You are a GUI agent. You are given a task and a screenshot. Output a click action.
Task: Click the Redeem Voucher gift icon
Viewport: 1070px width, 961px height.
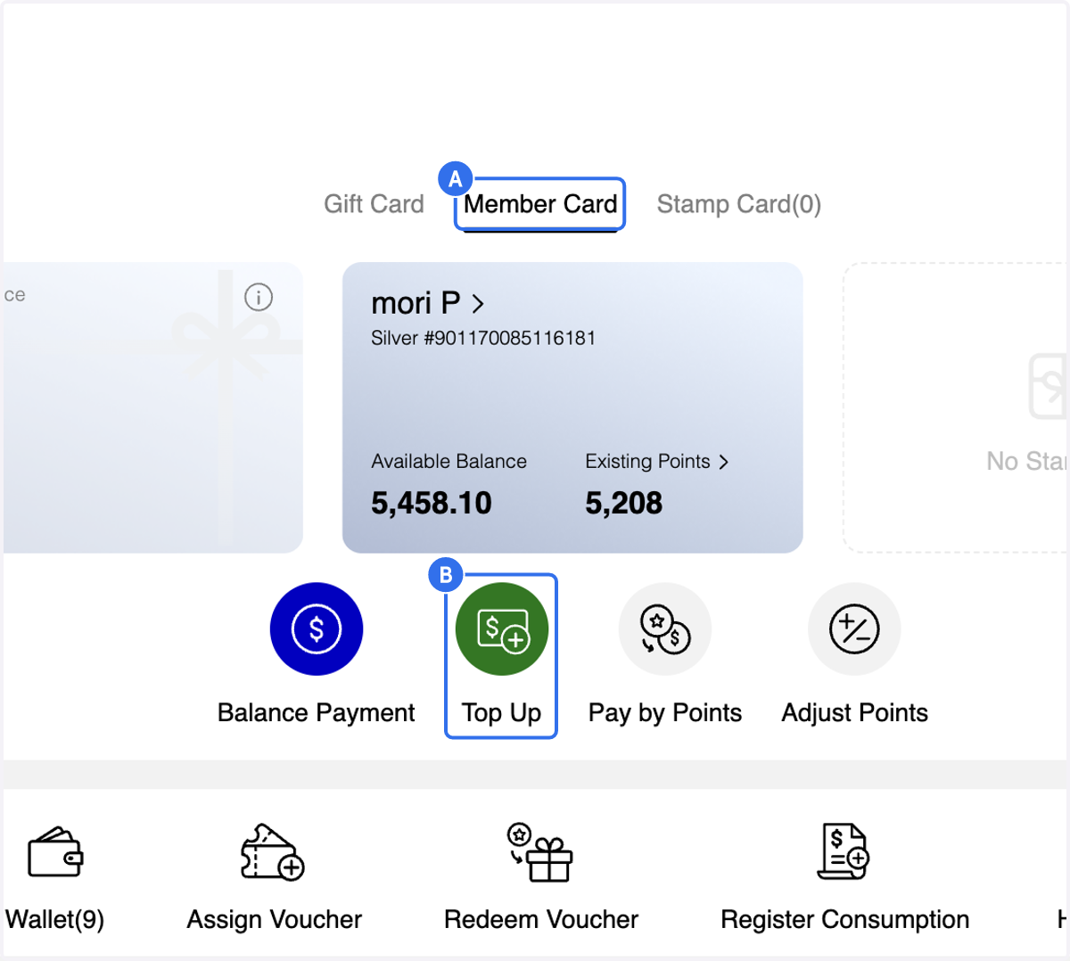click(x=540, y=852)
